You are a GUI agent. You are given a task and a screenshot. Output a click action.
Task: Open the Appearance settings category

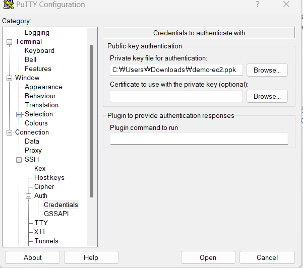pyautogui.click(x=43, y=87)
